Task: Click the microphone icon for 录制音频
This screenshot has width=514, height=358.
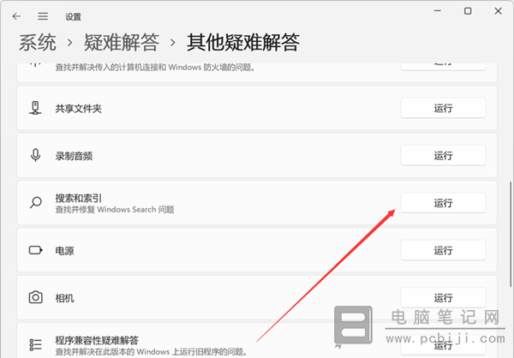Action: (35, 155)
